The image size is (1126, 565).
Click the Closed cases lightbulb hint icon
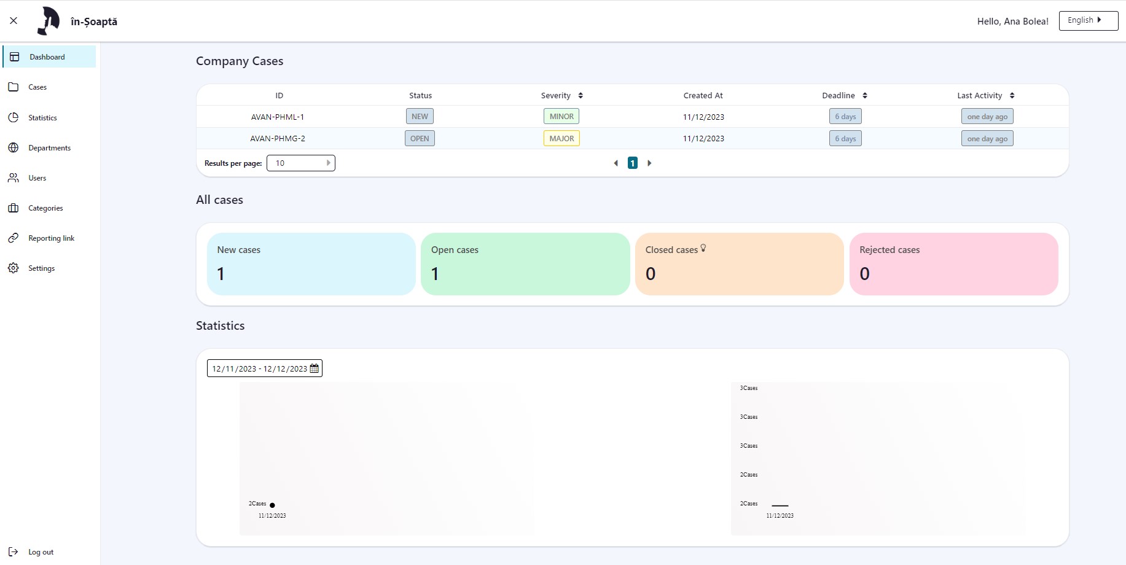pyautogui.click(x=703, y=248)
